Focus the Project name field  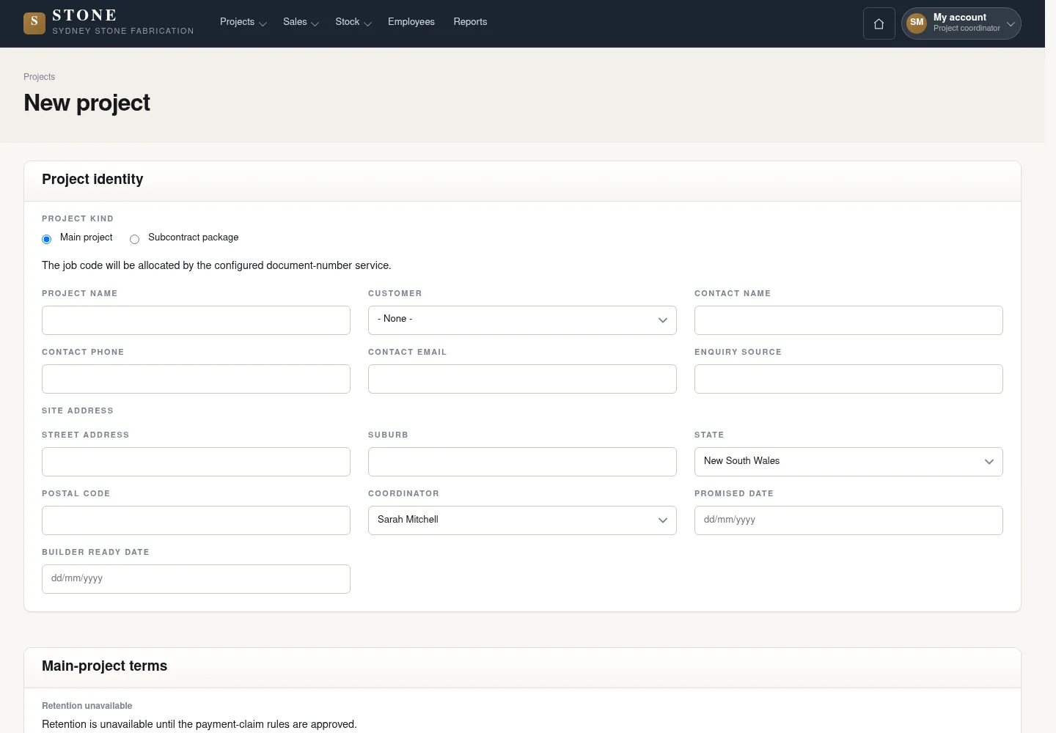[196, 320]
